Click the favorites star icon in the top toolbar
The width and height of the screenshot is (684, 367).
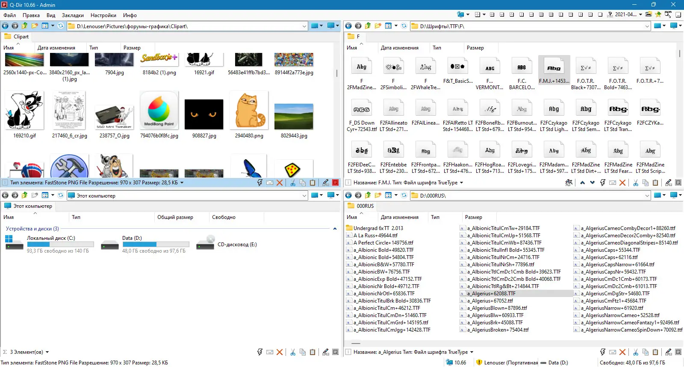[658, 14]
